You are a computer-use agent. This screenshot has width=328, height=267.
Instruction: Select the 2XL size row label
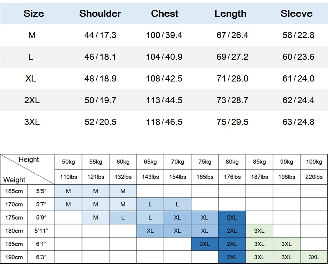click(32, 100)
